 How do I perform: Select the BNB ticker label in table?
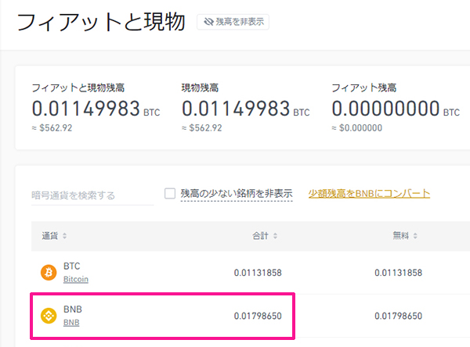pos(73,309)
